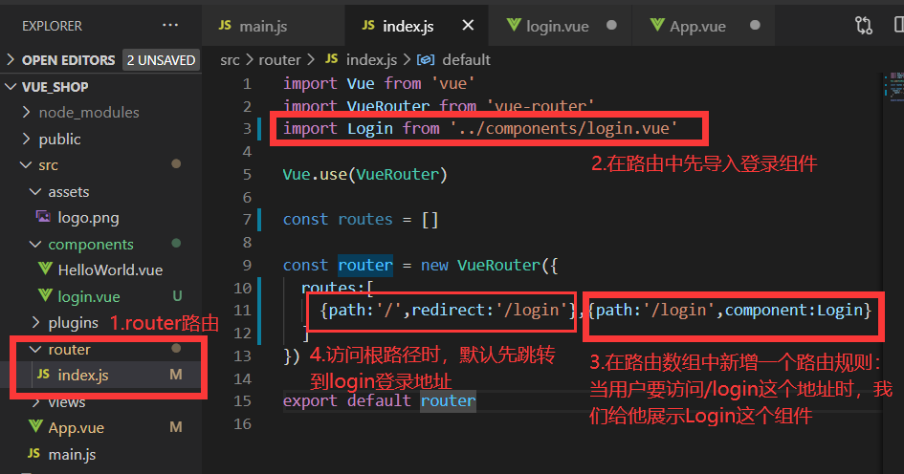Click the M status badge on App.vue
Screen dimensions: 904x474
coord(176,427)
